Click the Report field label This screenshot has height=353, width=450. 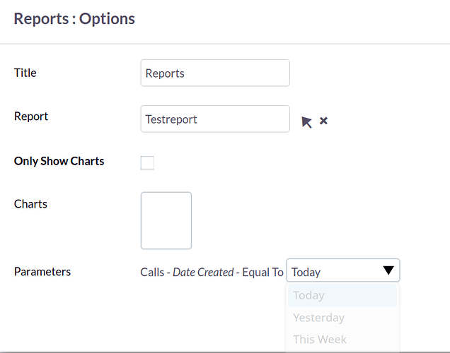(x=31, y=116)
